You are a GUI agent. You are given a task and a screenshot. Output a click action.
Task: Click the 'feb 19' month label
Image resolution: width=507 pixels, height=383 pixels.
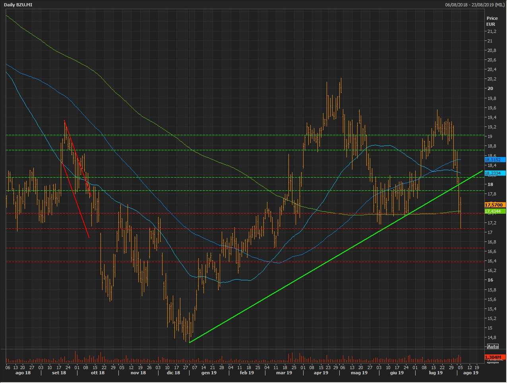tap(247, 373)
